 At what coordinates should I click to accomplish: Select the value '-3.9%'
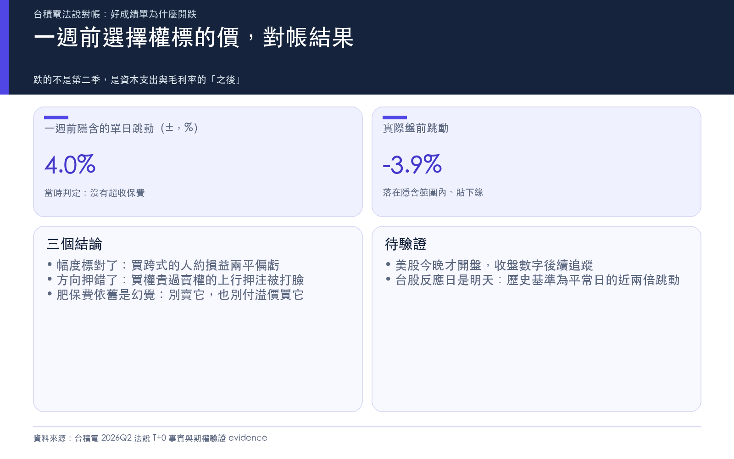[412, 165]
